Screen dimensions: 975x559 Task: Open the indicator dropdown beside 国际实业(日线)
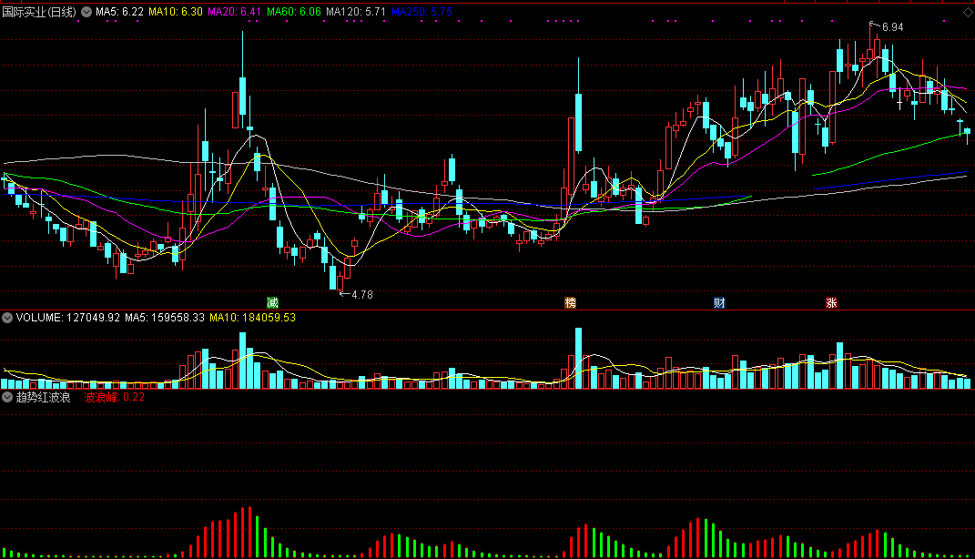pyautogui.click(x=86, y=12)
